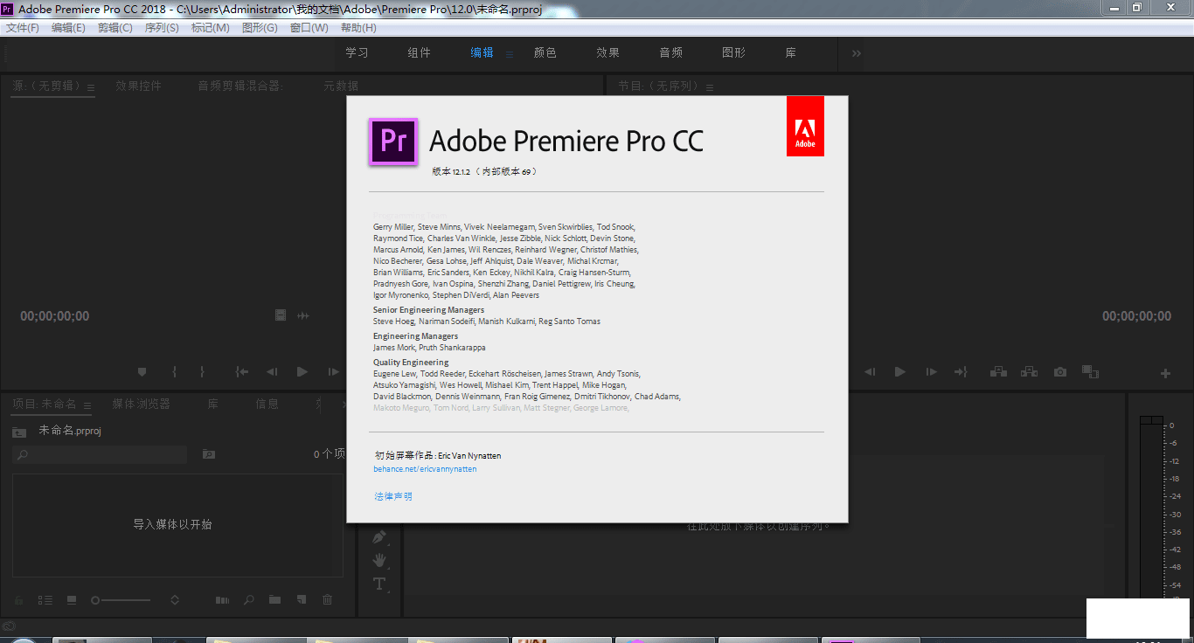Switch to the 组件 workspace
This screenshot has width=1194, height=643.
[x=419, y=53]
